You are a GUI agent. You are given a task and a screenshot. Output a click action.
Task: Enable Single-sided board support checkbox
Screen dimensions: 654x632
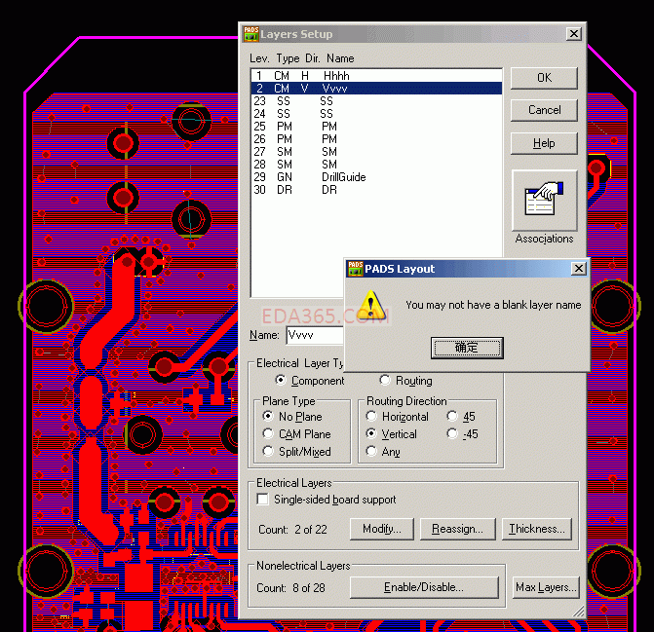click(263, 500)
